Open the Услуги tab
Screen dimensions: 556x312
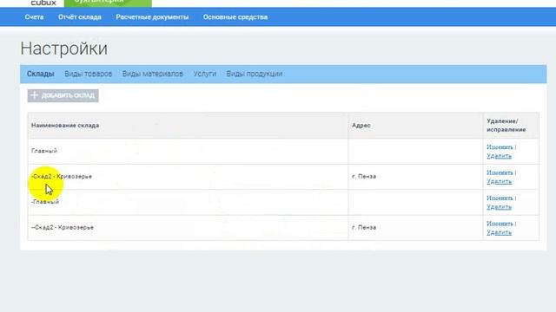205,74
